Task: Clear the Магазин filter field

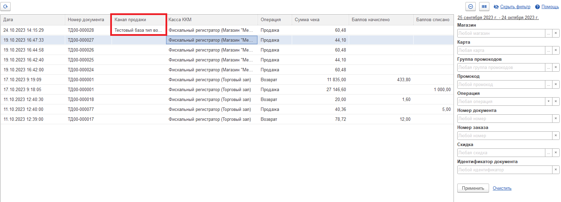Action: pos(556,33)
